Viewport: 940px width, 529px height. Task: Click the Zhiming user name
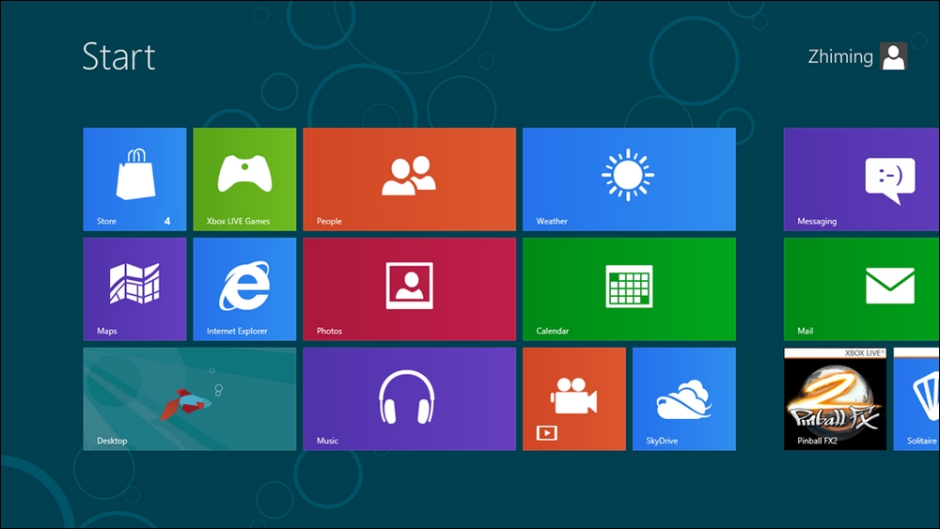pyautogui.click(x=840, y=56)
